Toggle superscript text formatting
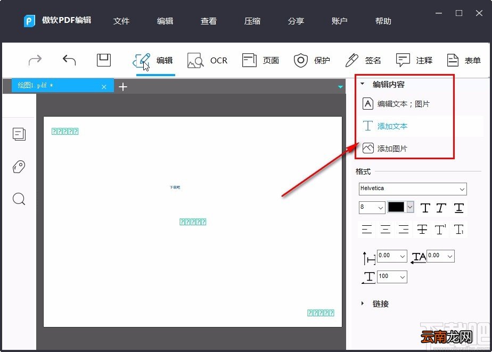 pos(440,230)
